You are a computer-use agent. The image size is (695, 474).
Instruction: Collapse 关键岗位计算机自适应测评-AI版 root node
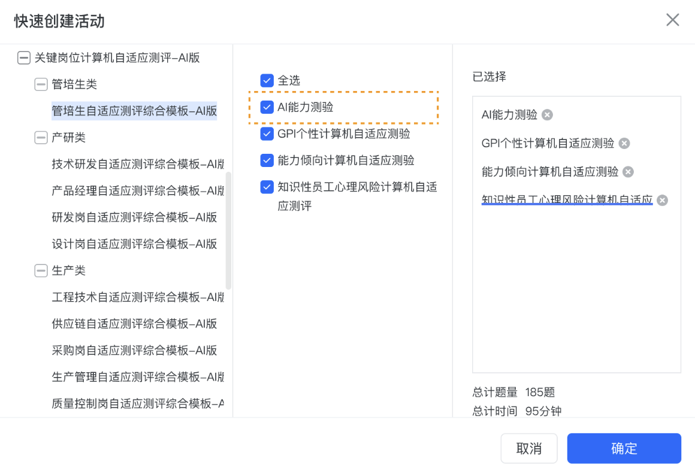pos(23,57)
